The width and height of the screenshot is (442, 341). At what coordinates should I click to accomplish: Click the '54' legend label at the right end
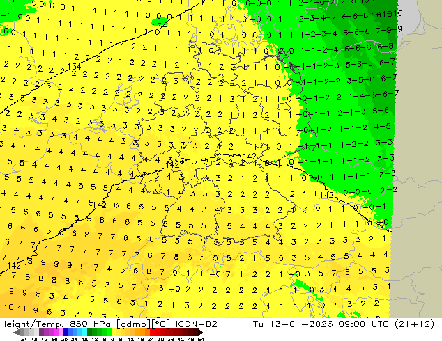coord(201,339)
